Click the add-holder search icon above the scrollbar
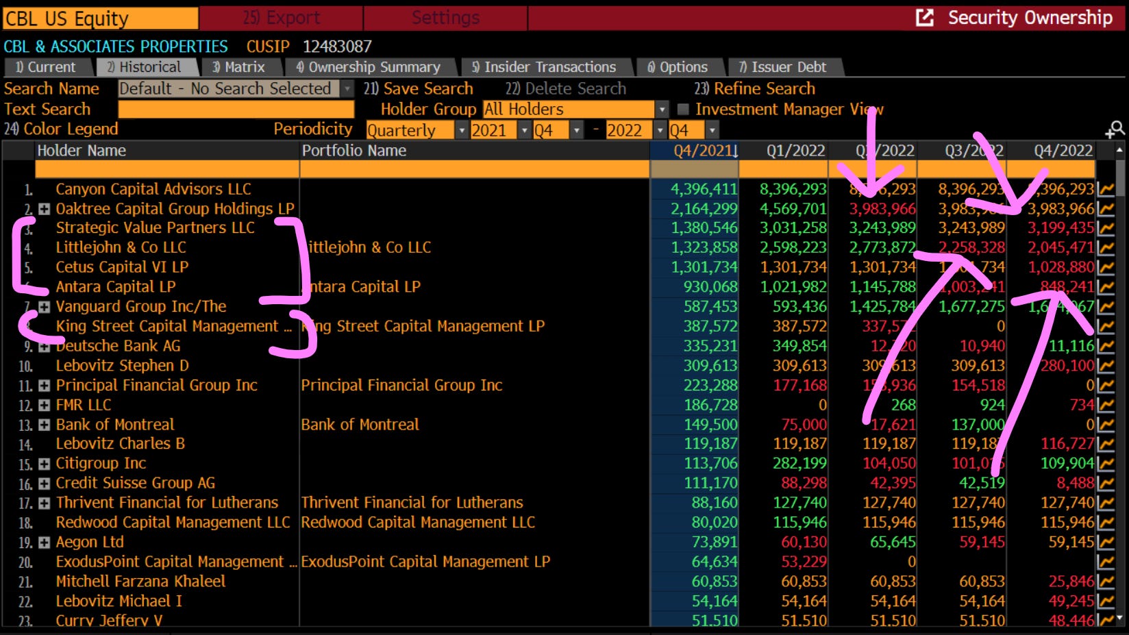The height and width of the screenshot is (635, 1129). 1115,129
